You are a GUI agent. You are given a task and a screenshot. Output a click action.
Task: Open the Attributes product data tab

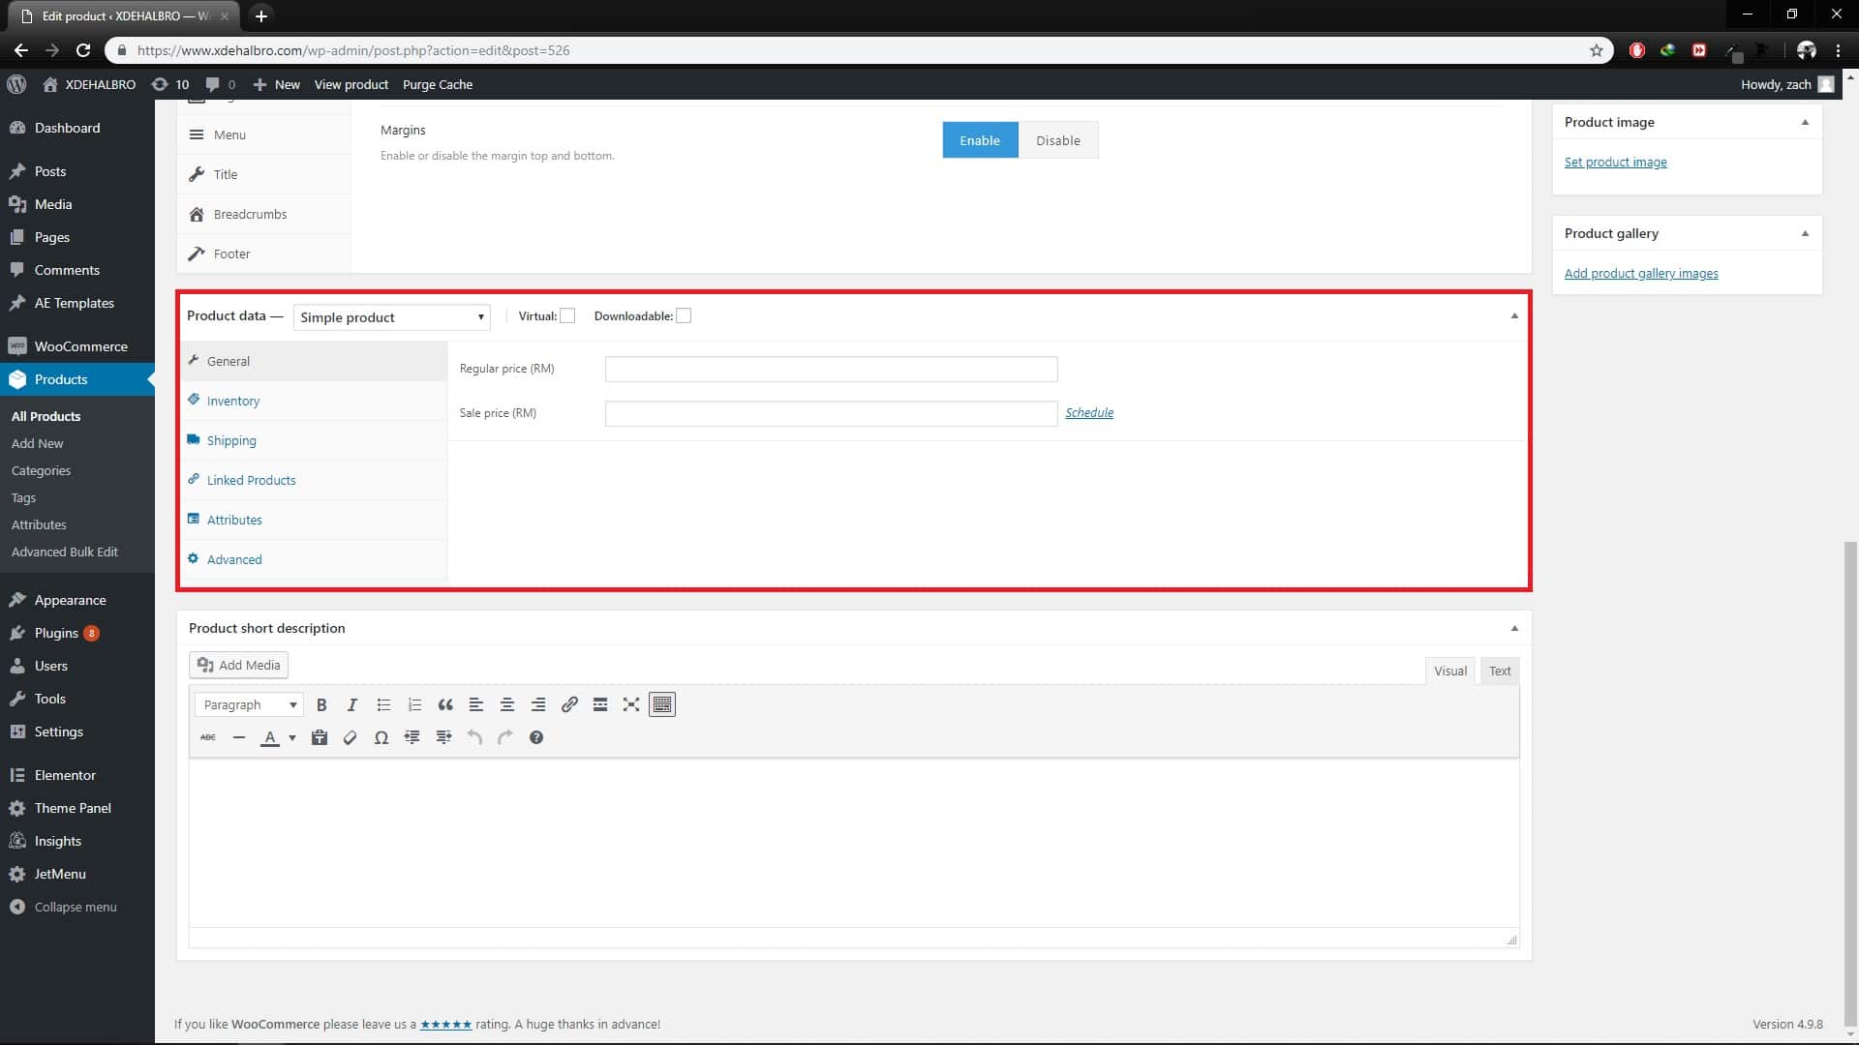pyautogui.click(x=234, y=520)
